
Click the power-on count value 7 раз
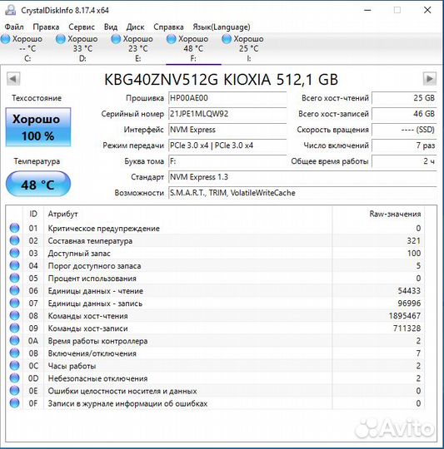[x=404, y=146]
